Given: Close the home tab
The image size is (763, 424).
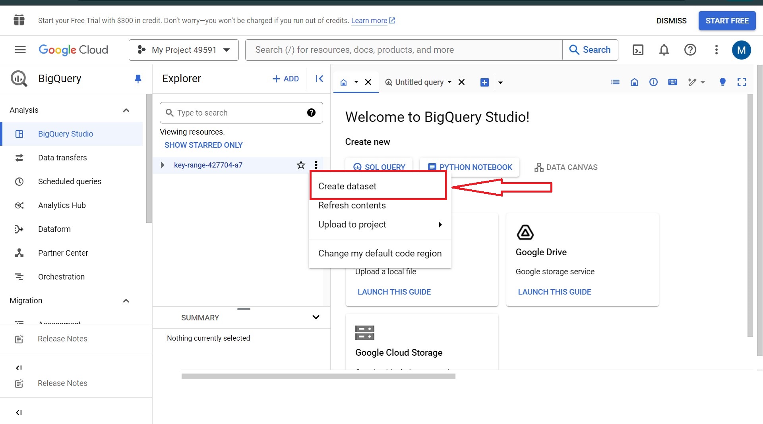Looking at the screenshot, I should click(x=368, y=82).
